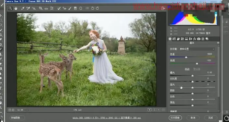
Task: Select the Straighten tool
Action: pos(46,8)
